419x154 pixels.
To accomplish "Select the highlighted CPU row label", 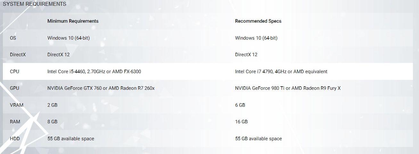I will (14, 72).
